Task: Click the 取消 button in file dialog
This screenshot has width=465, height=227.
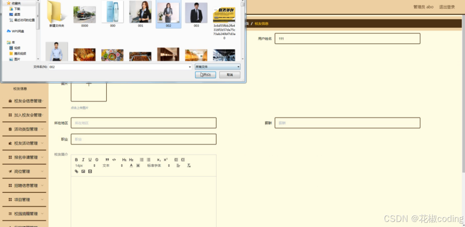Action: point(230,75)
